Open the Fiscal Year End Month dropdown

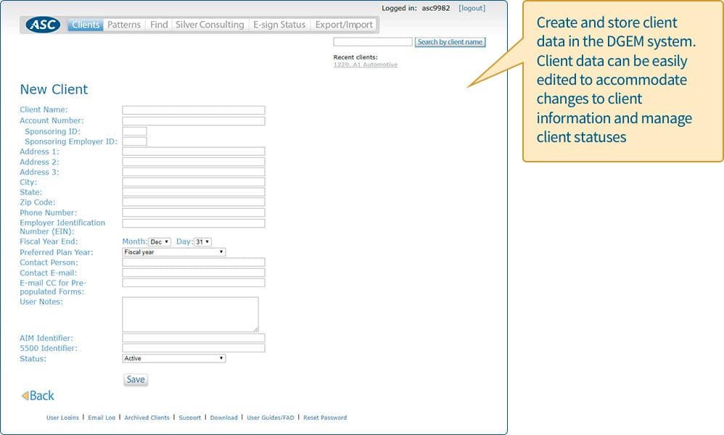[160, 241]
